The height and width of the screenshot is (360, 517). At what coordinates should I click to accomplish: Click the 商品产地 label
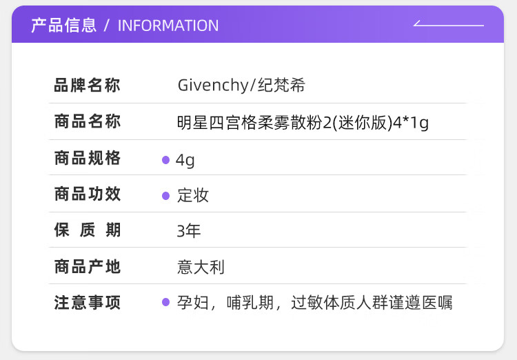tap(88, 266)
